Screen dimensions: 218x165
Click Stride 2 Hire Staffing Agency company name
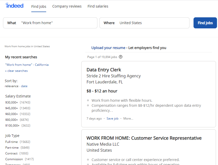click(x=114, y=76)
